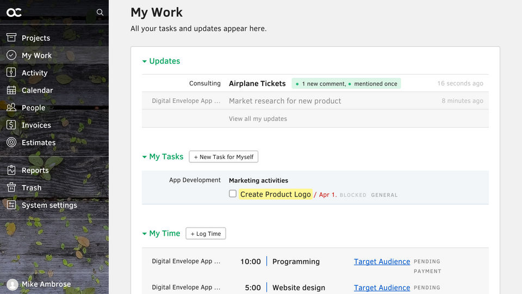Click the Estimates target icon
Screen dimensions: 522x294
(11, 142)
